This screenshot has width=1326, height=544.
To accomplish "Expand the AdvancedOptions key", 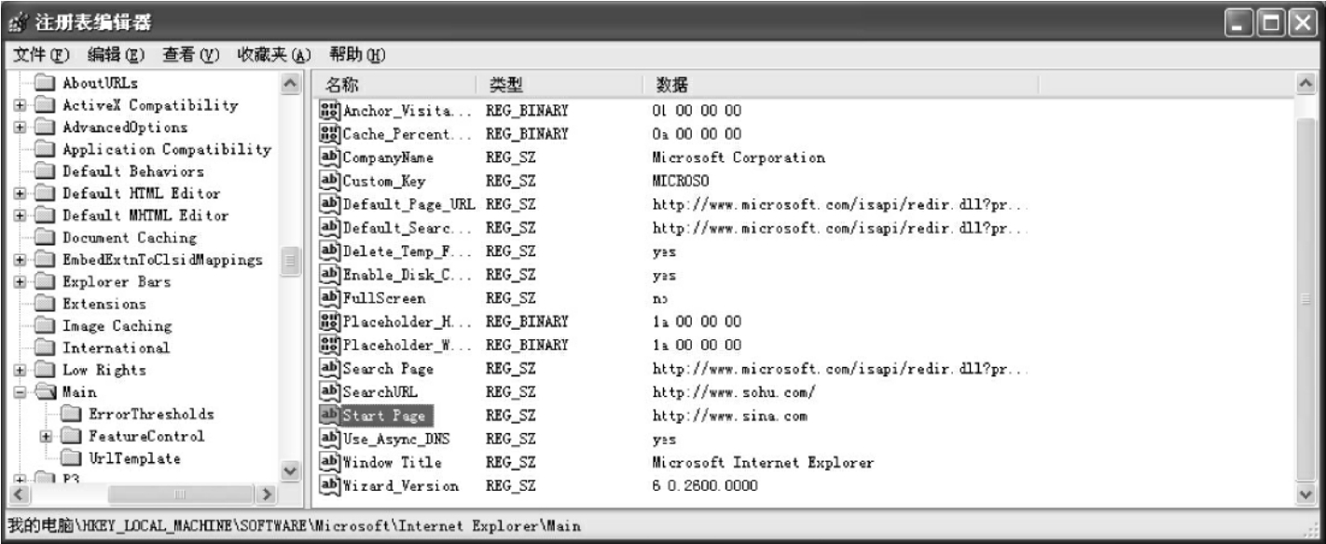I will [x=19, y=128].
